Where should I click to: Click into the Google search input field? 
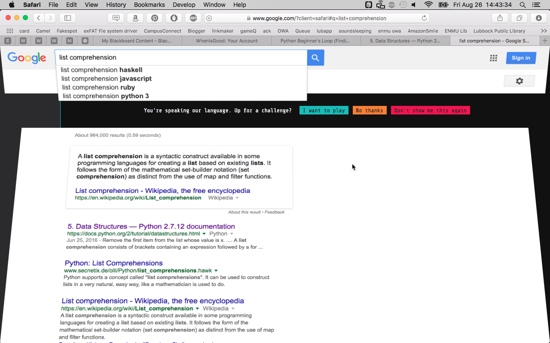pos(180,57)
